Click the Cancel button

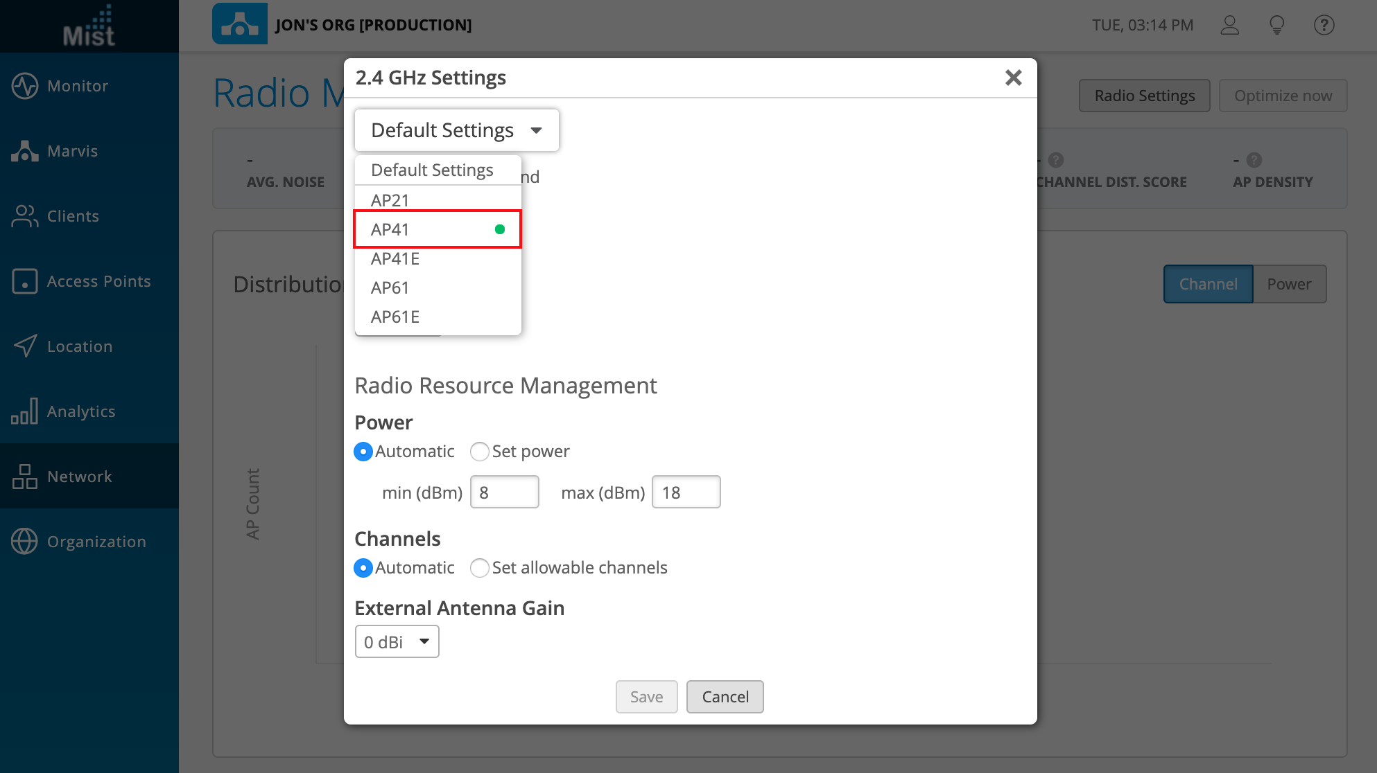click(x=725, y=696)
